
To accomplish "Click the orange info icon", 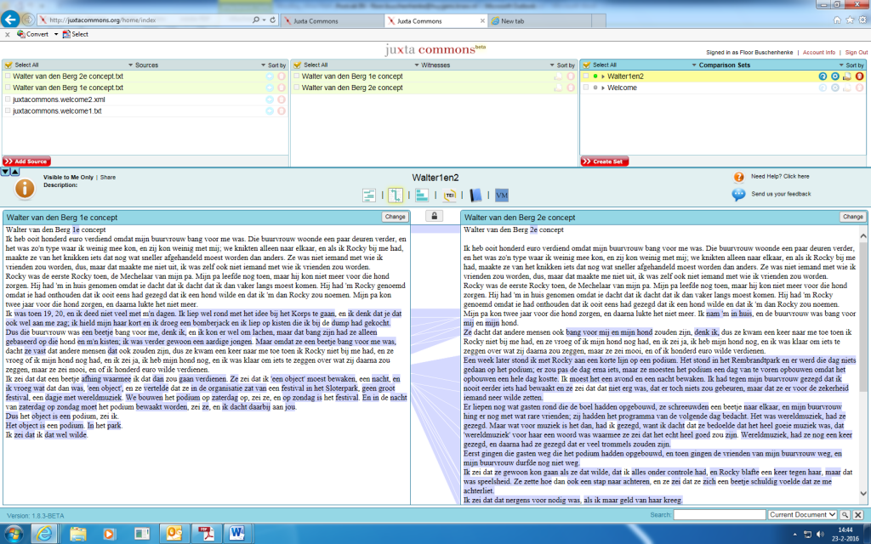I will 25,189.
